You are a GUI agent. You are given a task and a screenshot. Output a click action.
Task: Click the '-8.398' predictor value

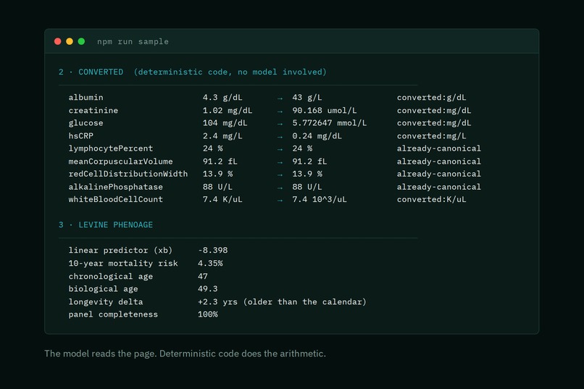click(x=213, y=251)
